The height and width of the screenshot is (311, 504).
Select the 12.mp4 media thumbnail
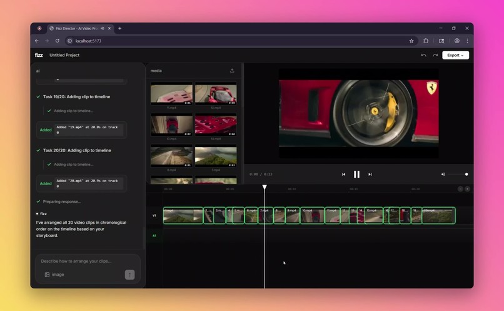tap(216, 94)
